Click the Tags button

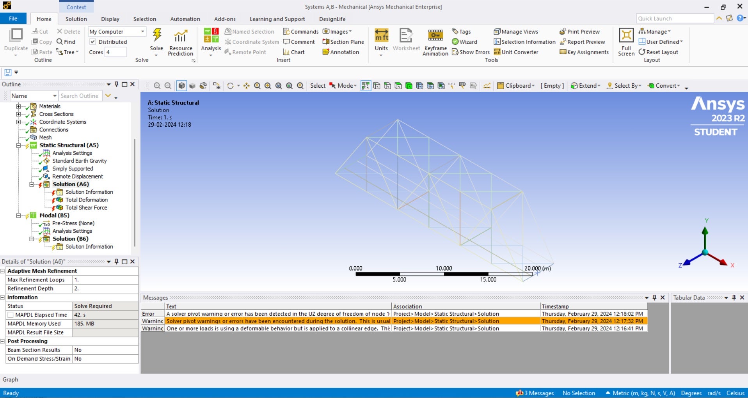pyautogui.click(x=461, y=32)
